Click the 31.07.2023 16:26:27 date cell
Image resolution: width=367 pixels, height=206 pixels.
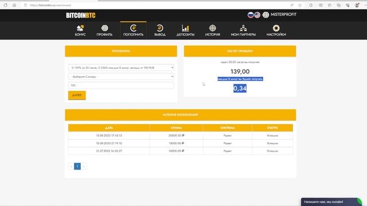click(x=109, y=151)
